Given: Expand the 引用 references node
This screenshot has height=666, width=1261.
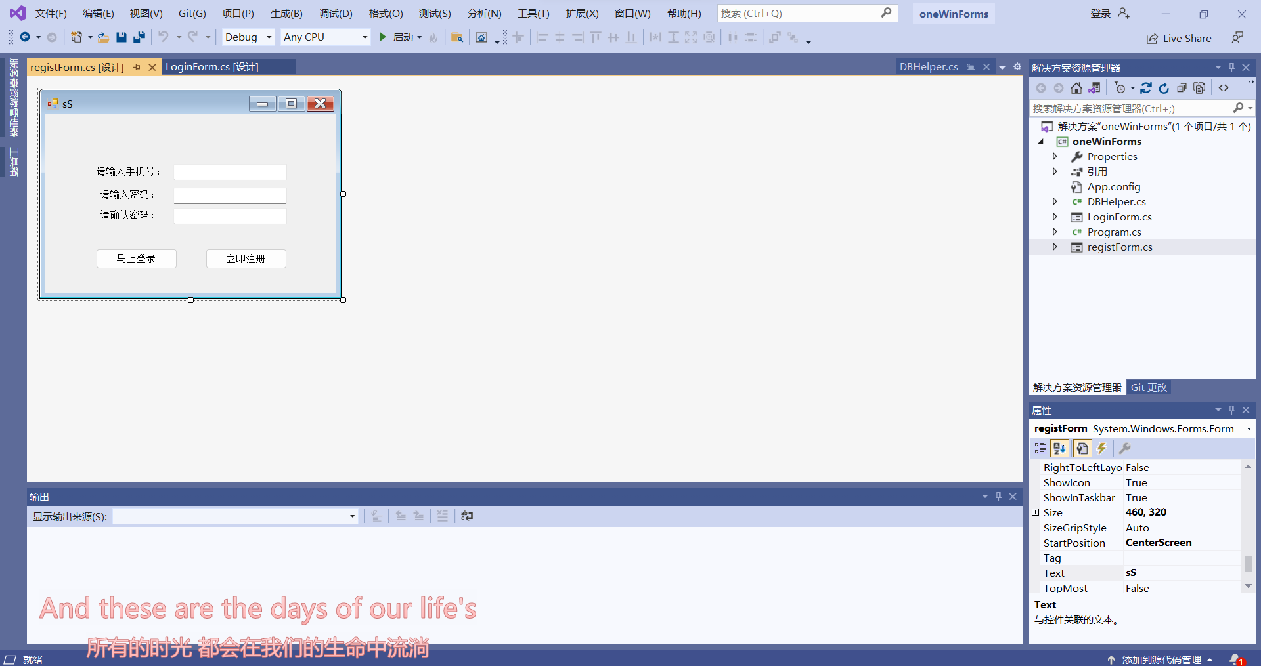Looking at the screenshot, I should tap(1055, 171).
